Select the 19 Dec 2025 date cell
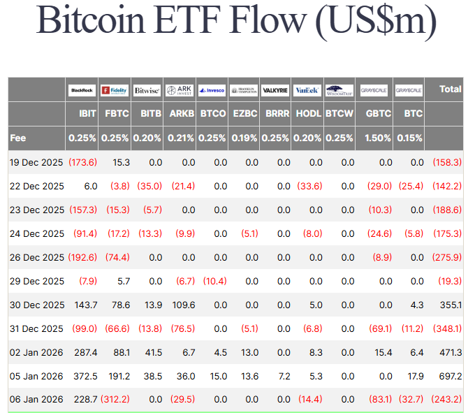The height and width of the screenshot is (413, 468). coord(36,162)
